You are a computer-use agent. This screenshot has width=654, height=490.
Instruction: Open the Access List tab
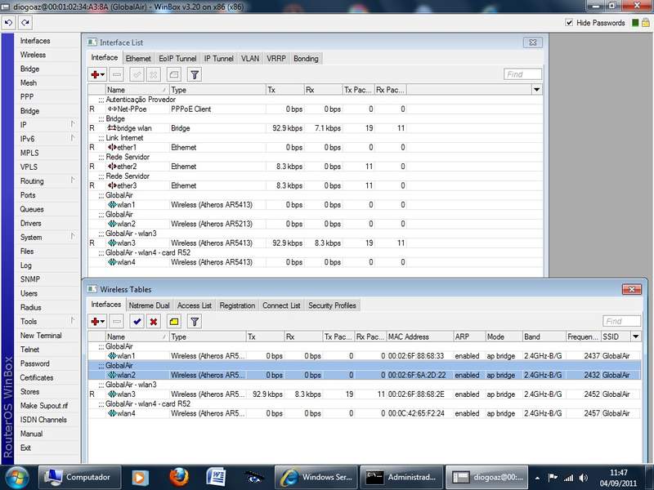tap(195, 305)
